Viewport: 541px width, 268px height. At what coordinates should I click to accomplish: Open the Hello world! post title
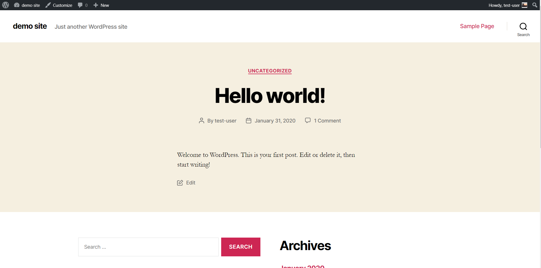click(270, 95)
